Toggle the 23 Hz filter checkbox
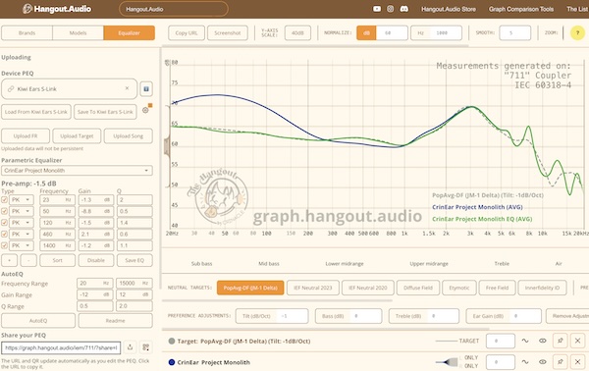Viewport: 589px width, 371px height. pyautogui.click(x=5, y=200)
